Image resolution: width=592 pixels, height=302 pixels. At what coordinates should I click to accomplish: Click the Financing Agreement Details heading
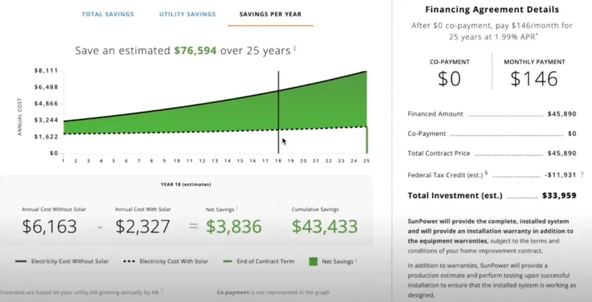(x=492, y=10)
